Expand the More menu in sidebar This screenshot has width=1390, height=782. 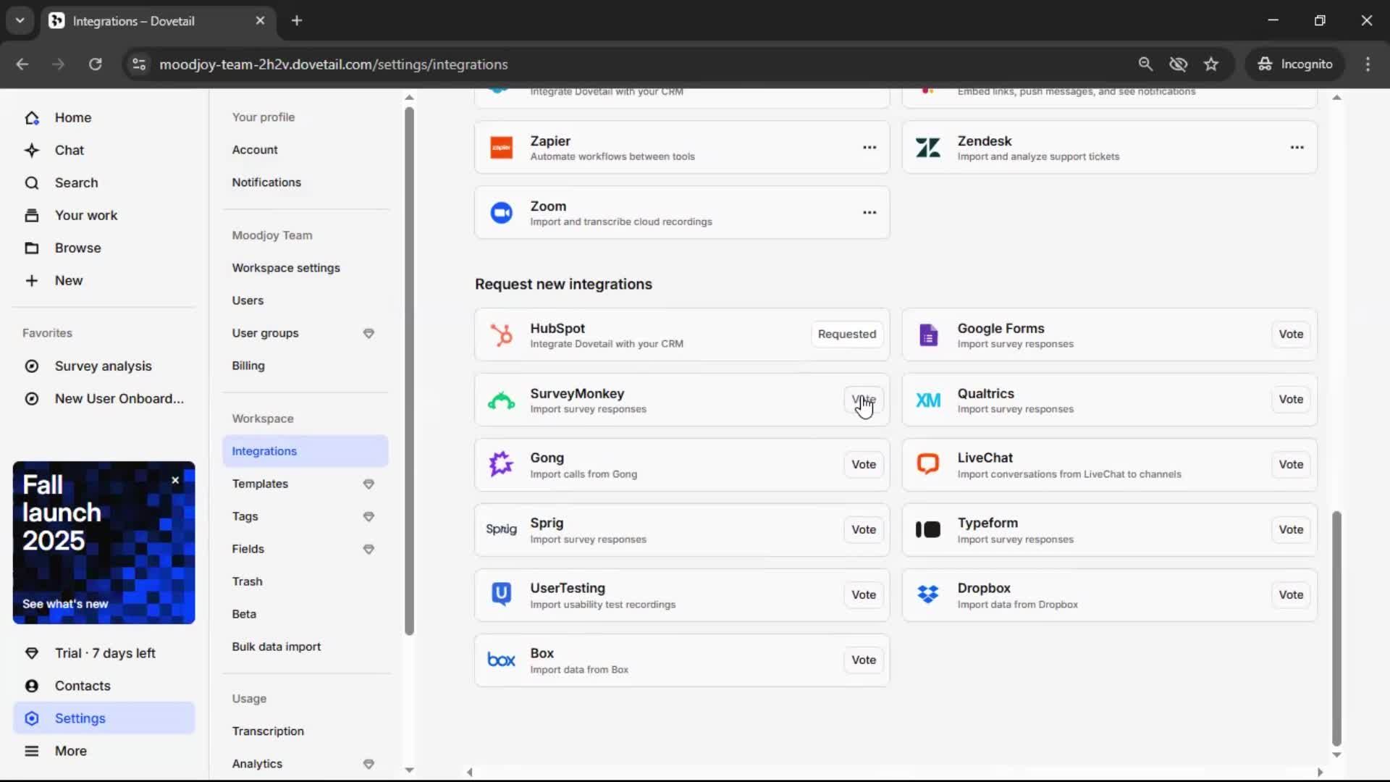pyautogui.click(x=70, y=751)
